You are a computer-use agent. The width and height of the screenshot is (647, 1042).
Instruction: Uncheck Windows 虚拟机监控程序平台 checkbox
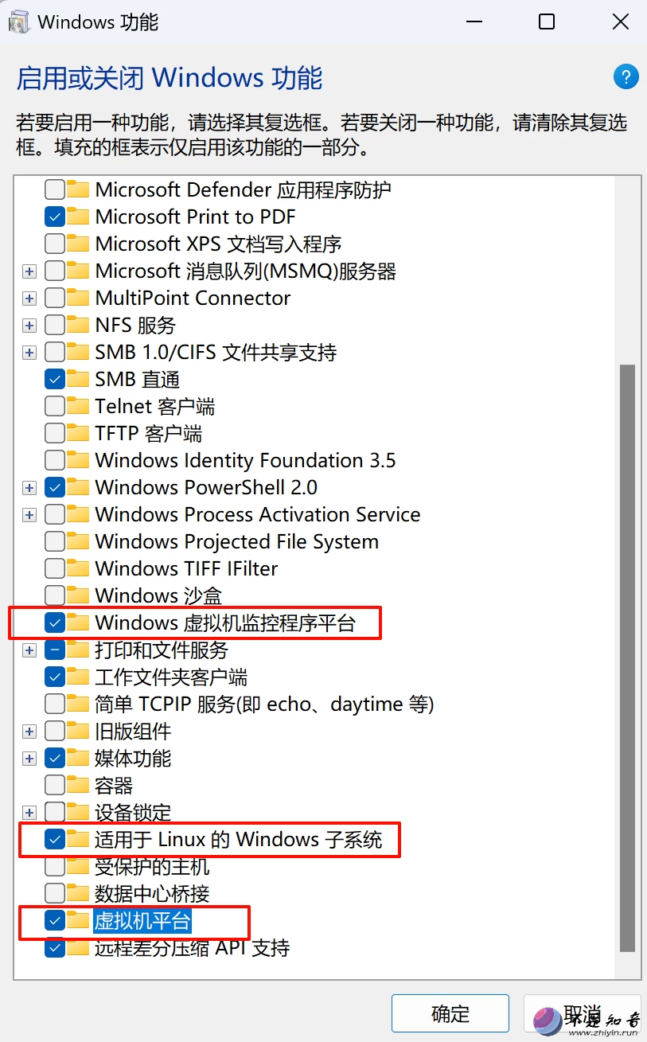(x=55, y=622)
